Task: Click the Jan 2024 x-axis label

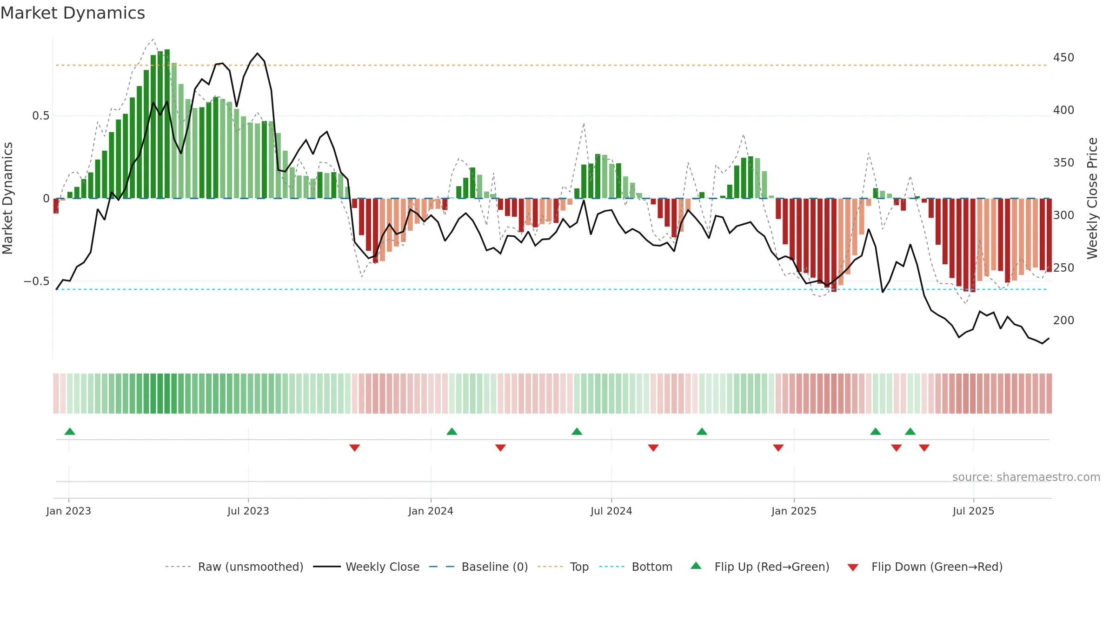Action: 431,511
